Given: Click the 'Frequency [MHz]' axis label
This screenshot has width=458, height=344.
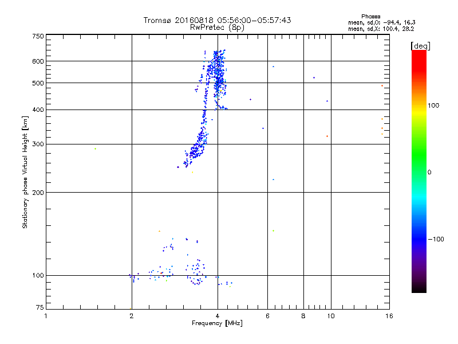Looking at the screenshot, I should [217, 323].
